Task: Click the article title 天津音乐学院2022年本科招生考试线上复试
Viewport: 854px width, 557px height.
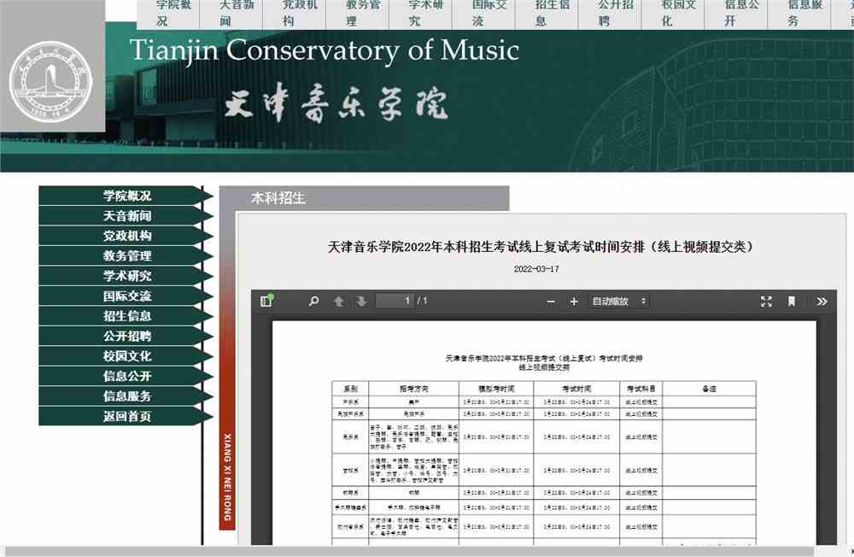Action: click(541, 247)
